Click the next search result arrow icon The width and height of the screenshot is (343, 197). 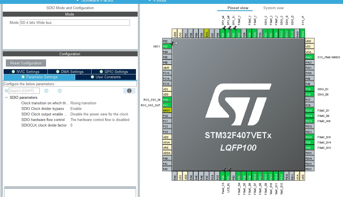click(59, 91)
